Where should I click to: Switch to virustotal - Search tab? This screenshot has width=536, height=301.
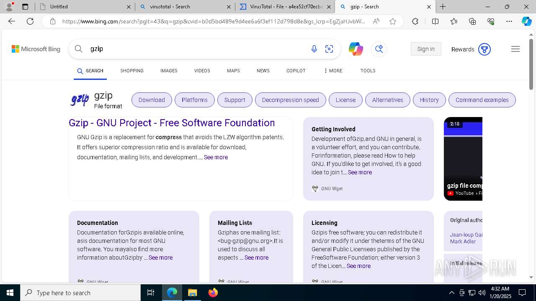coord(185,7)
